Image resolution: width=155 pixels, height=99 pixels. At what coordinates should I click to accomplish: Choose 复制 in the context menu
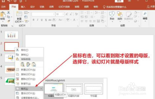29,55
